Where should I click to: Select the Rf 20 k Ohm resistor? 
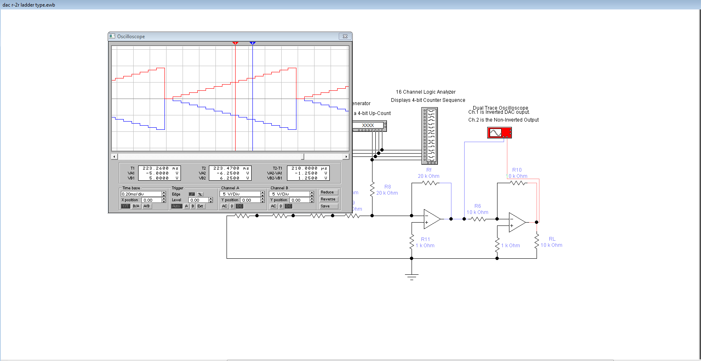[430, 183]
